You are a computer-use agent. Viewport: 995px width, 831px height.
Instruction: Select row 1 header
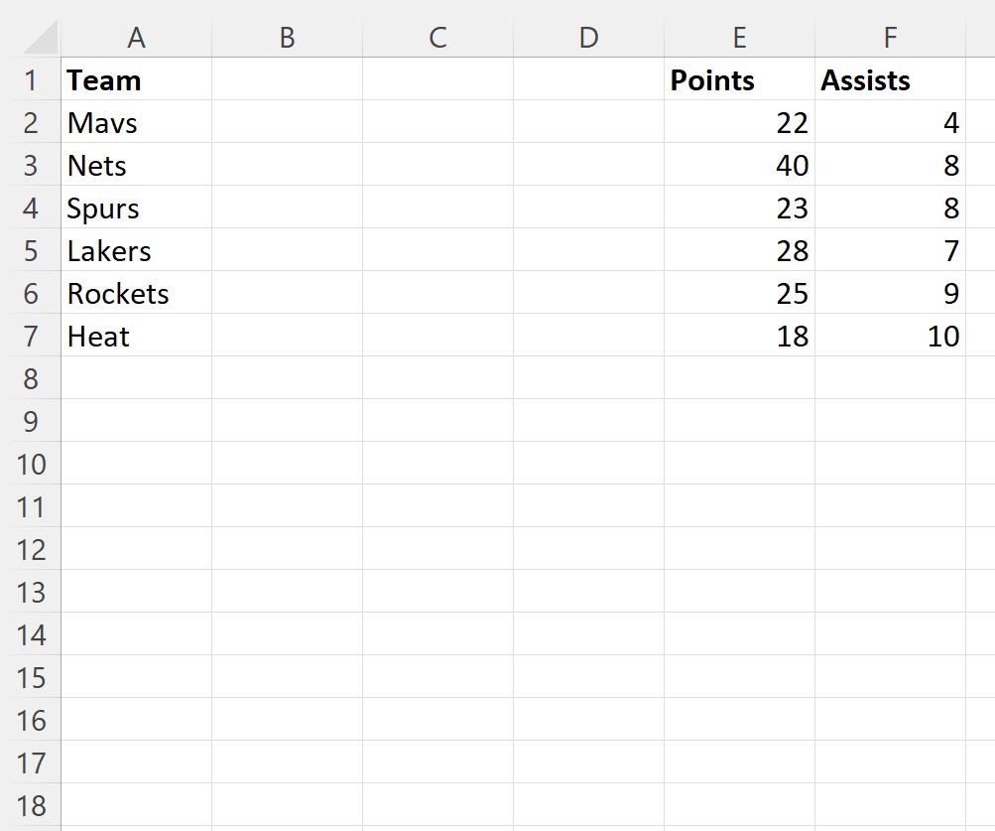point(31,80)
